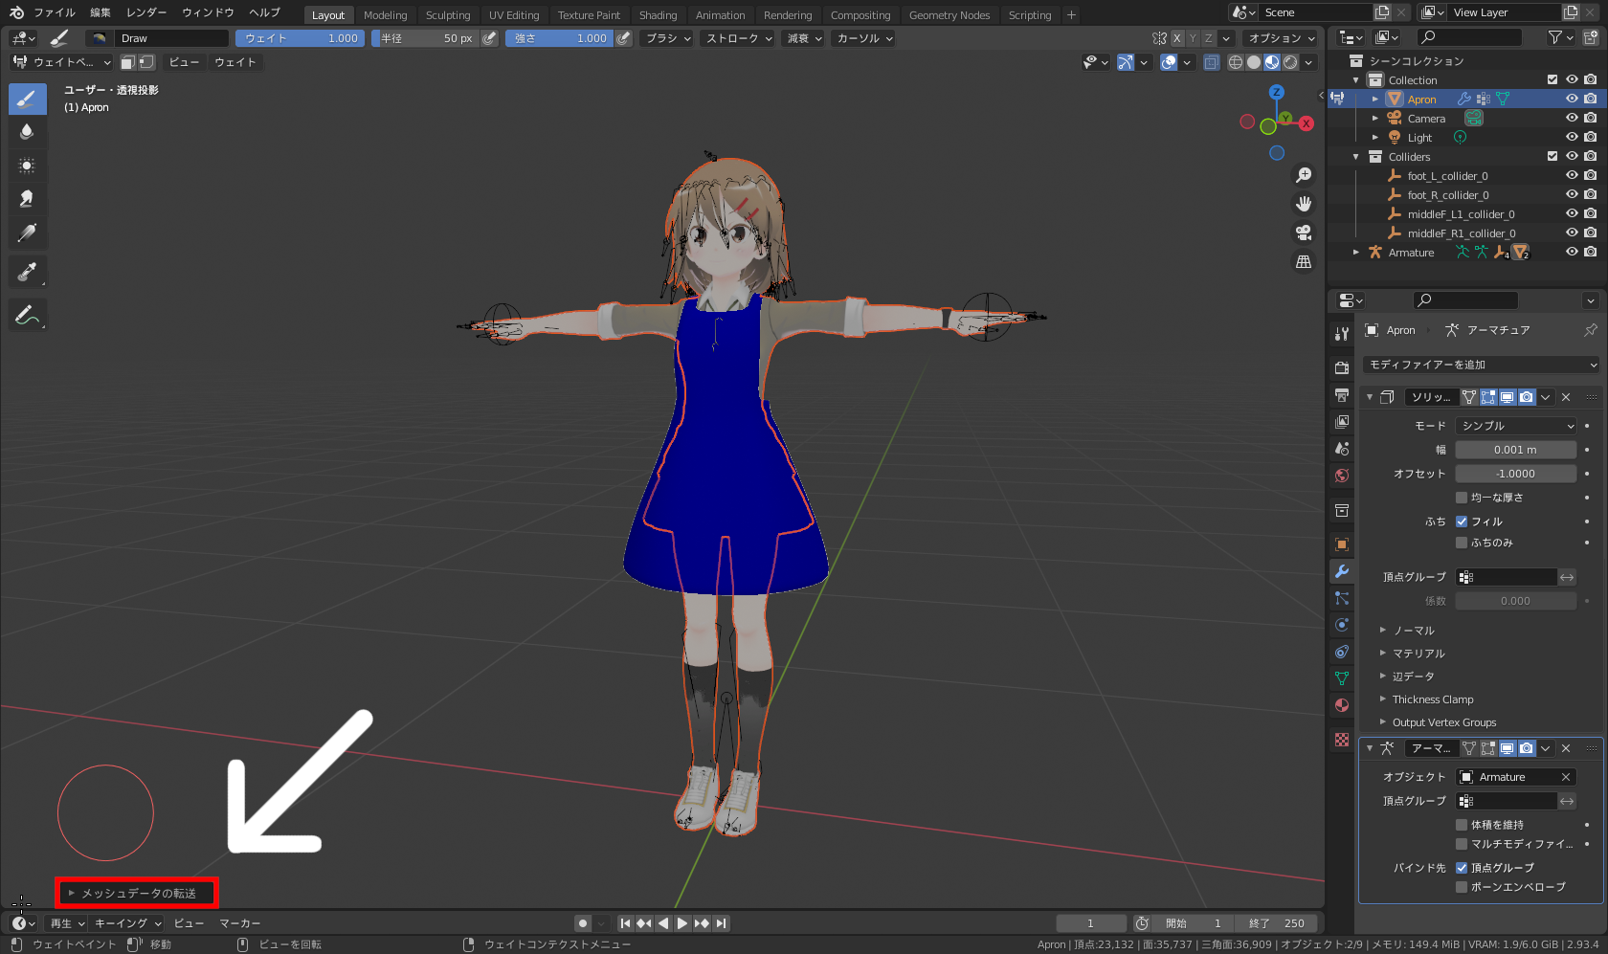Open the Rendering menu
The image size is (1608, 954).
tap(788, 14)
